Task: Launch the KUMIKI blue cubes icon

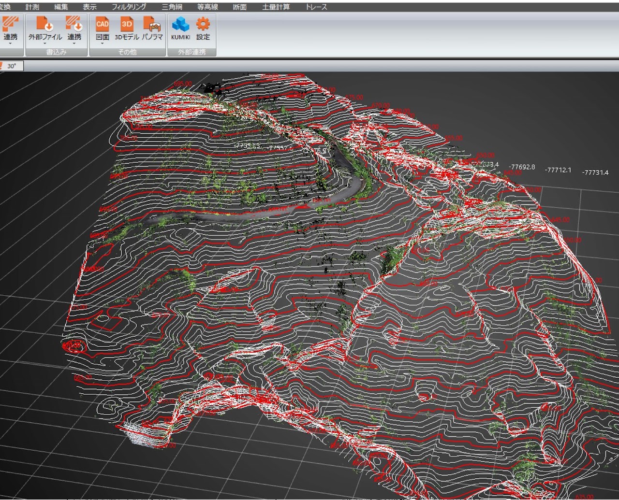Action: [x=180, y=24]
